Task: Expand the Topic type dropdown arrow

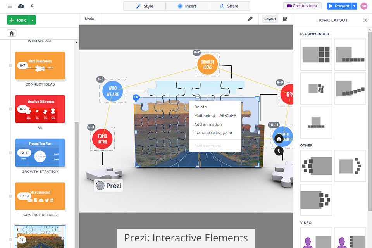Action: click(33, 20)
